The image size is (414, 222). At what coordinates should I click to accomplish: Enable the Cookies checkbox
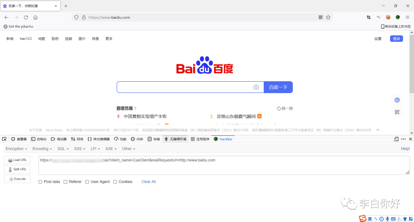[115, 182]
